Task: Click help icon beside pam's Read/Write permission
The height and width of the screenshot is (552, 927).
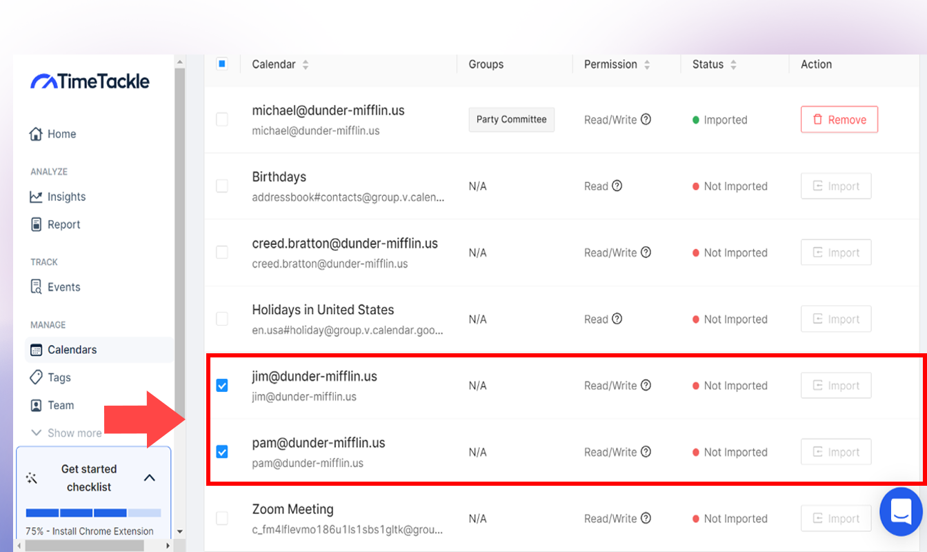Action: 646,452
